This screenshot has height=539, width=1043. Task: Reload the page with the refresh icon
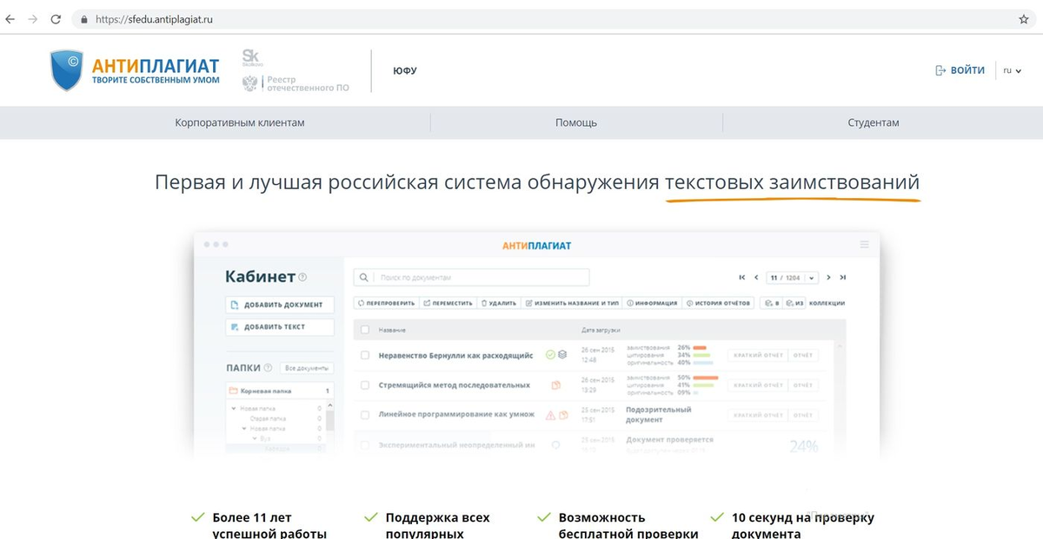coord(56,18)
